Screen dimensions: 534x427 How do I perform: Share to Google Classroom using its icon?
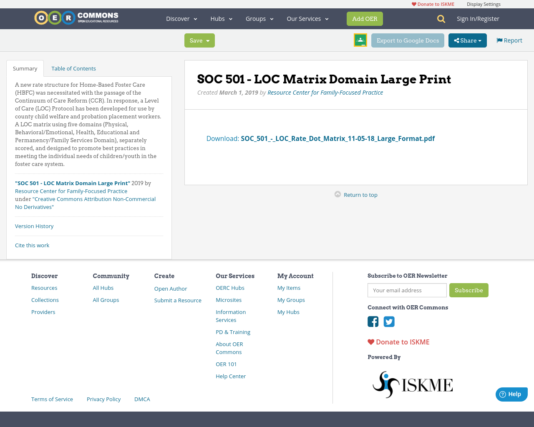click(360, 40)
